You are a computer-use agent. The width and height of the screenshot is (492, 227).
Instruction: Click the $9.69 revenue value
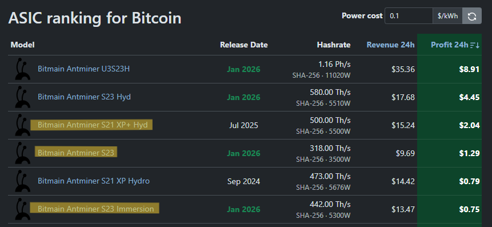[x=405, y=153]
